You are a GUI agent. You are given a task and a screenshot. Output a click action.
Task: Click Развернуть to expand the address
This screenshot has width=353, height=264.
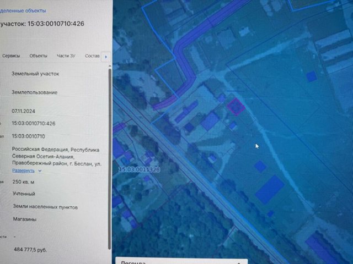(23, 170)
